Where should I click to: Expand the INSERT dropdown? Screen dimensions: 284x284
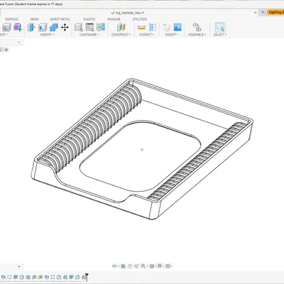172,35
